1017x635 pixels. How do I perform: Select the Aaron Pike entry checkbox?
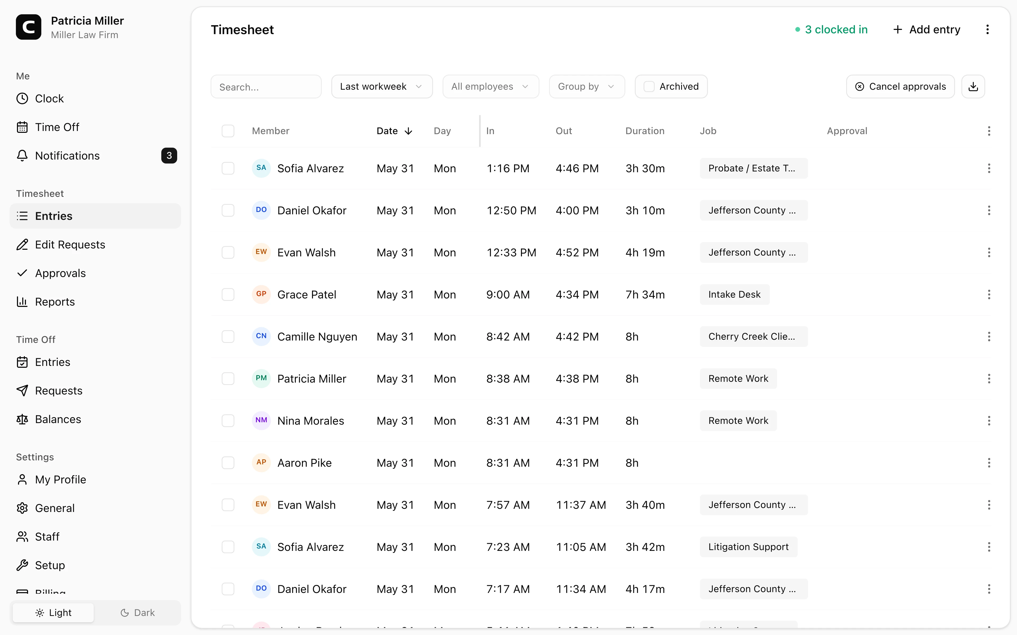click(x=228, y=463)
